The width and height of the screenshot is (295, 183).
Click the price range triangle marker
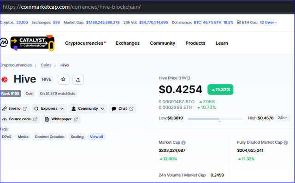[219, 122]
